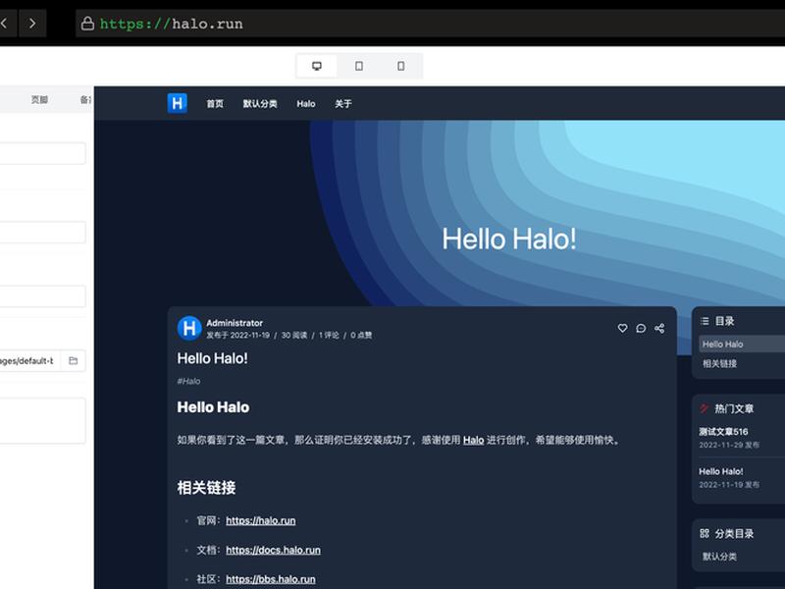Go back with the browser back arrow
The height and width of the screenshot is (589, 785).
pyautogui.click(x=4, y=23)
